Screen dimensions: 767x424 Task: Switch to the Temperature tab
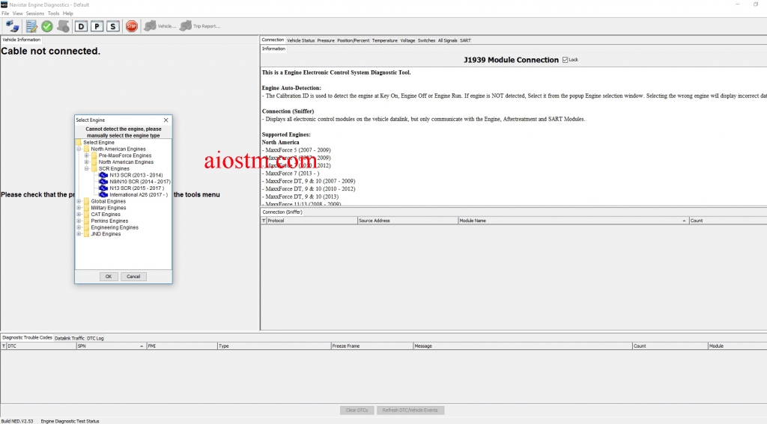(x=384, y=40)
